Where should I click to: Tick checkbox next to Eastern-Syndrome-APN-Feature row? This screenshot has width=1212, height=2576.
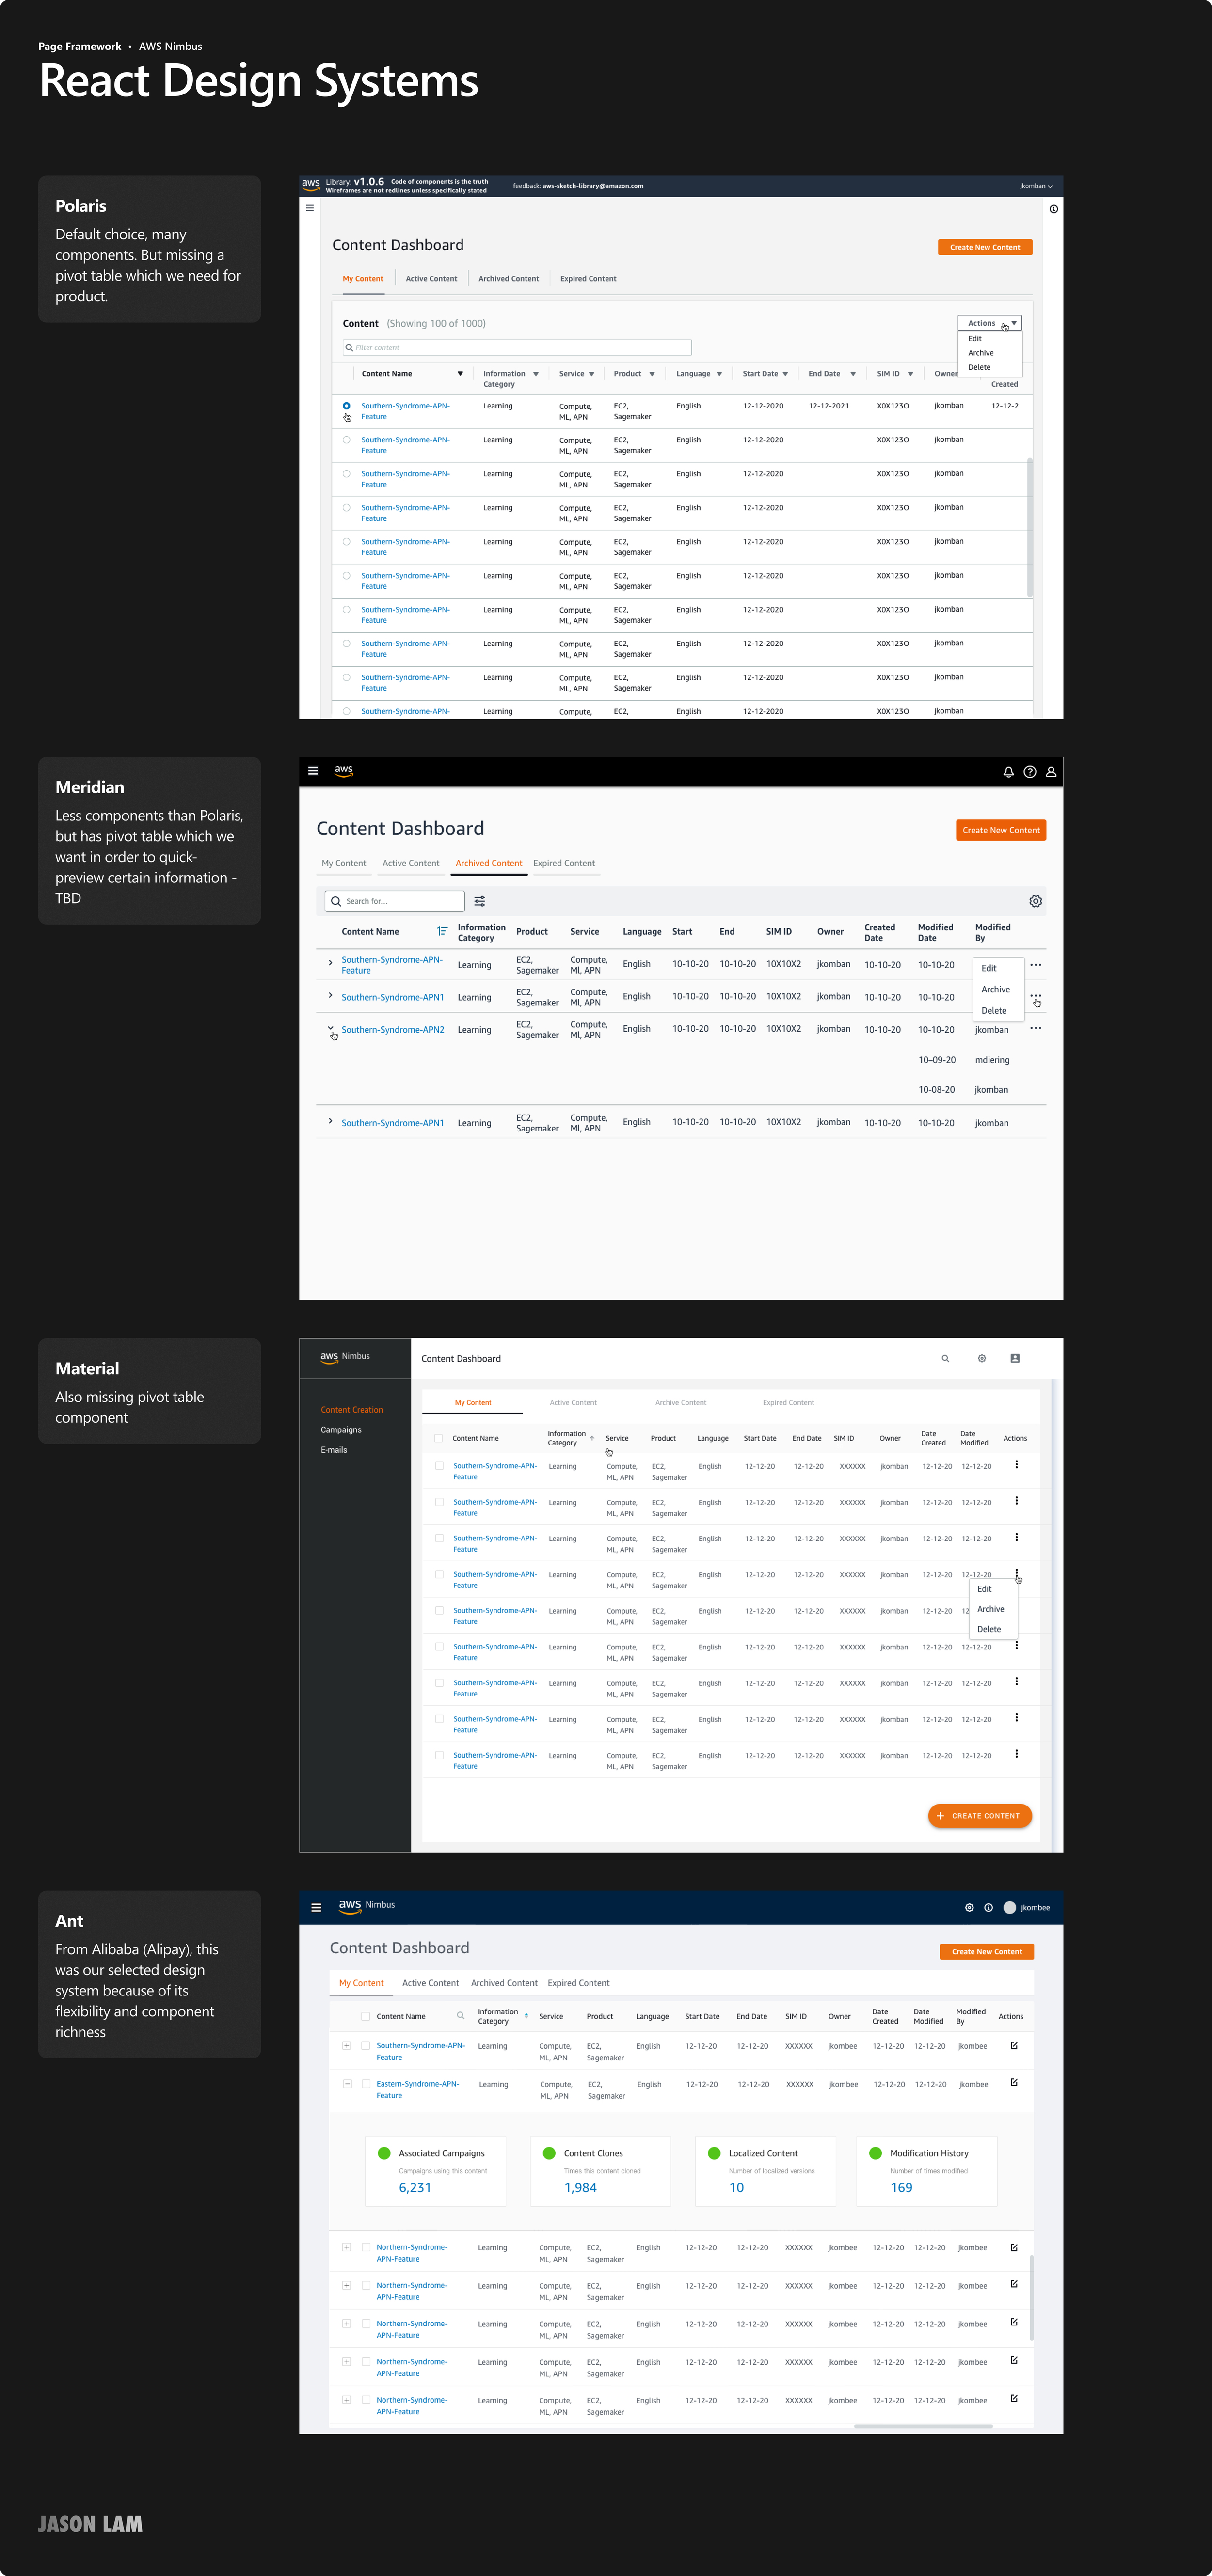click(366, 2084)
